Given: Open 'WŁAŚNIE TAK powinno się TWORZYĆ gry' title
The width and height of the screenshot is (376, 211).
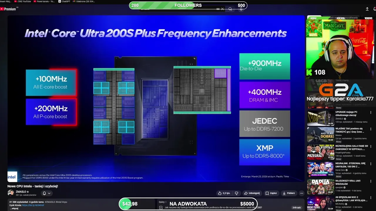Looking at the screenshot, I should tap(350, 130).
